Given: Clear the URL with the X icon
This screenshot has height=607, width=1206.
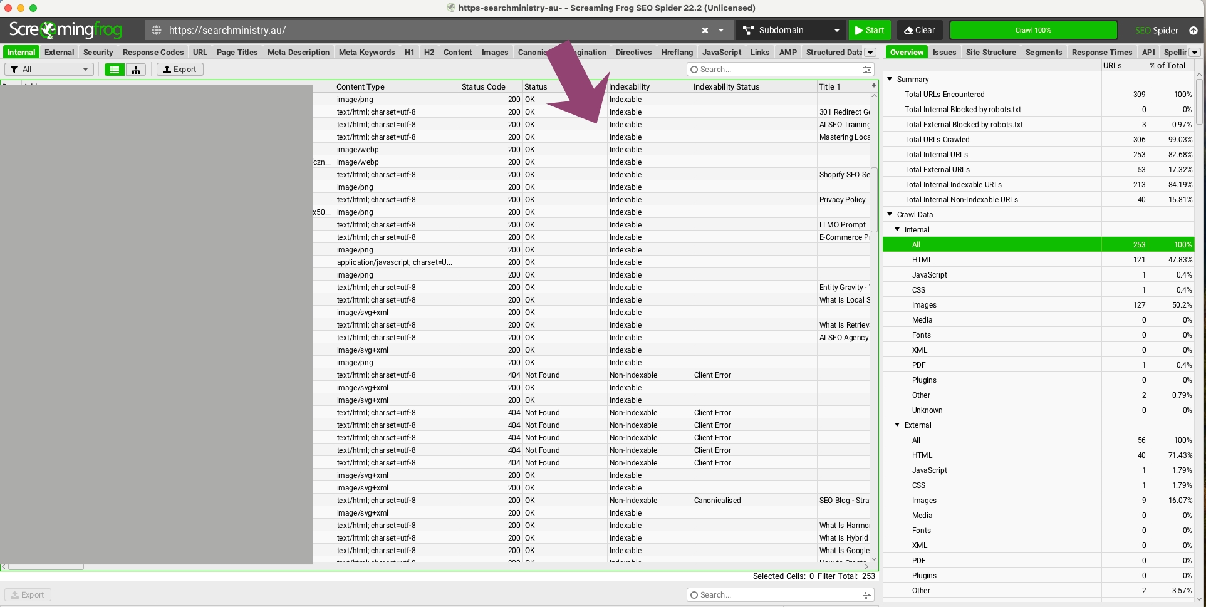Looking at the screenshot, I should click(705, 30).
